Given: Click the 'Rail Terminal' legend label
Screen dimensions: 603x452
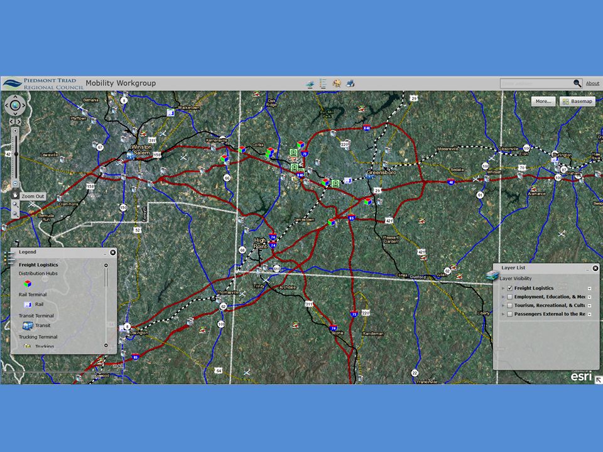Looking at the screenshot, I should [x=33, y=294].
